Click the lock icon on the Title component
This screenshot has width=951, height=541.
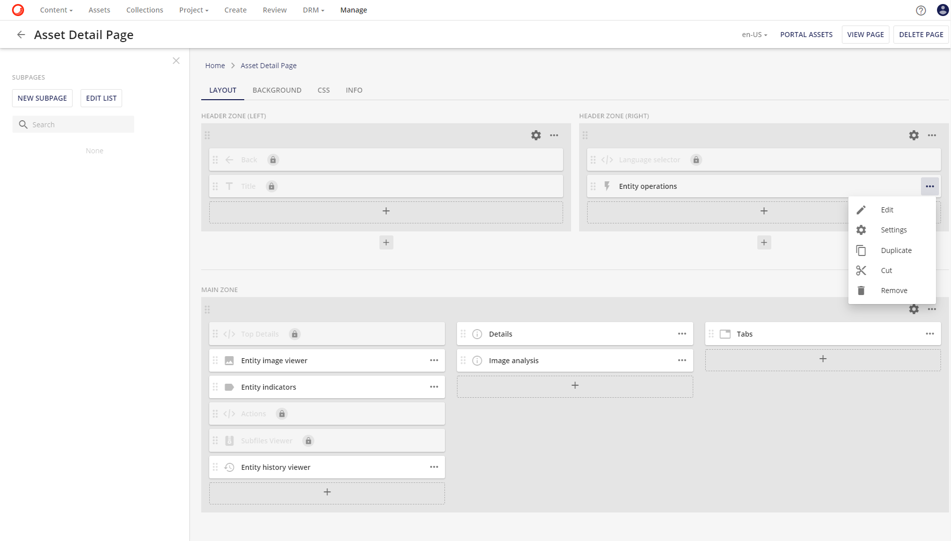[271, 186]
